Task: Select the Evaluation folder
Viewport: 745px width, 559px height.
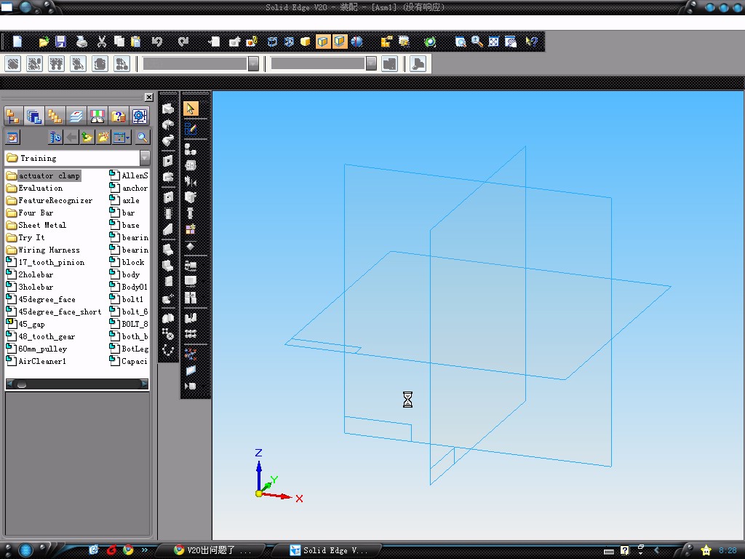Action: pos(34,189)
